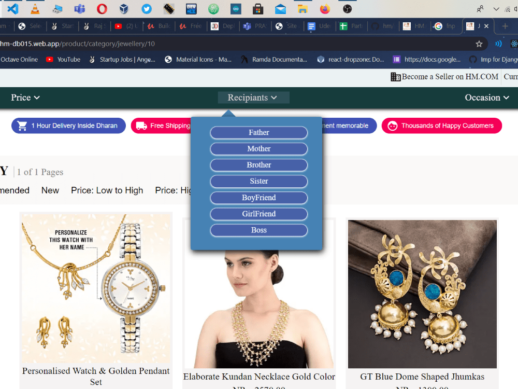Open GT Blue Dome Shaped Jhumkas title
The height and width of the screenshot is (389, 518).
tap(422, 377)
